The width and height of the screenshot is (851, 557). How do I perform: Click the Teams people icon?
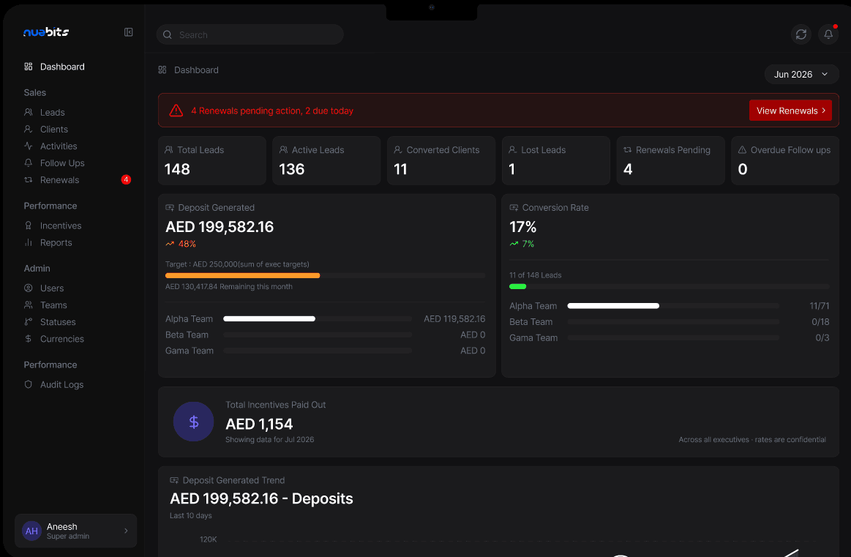pyautogui.click(x=29, y=305)
